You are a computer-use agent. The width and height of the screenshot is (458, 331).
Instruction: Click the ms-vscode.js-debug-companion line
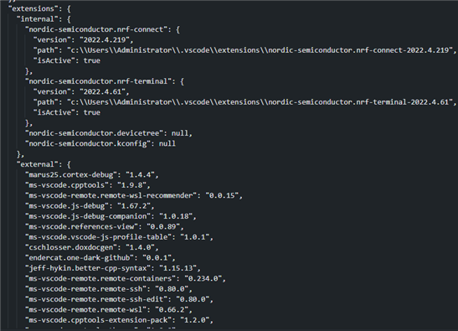tap(111, 216)
